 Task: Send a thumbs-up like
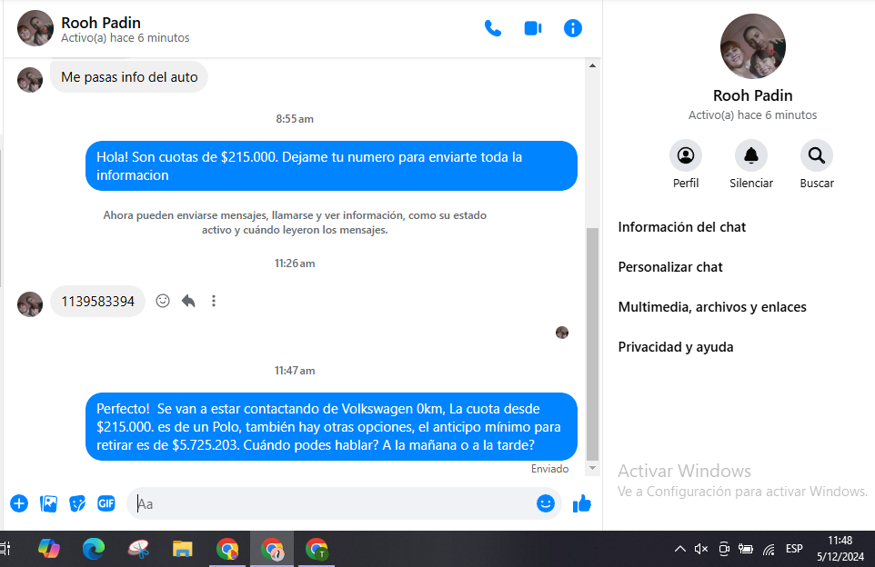tap(582, 503)
